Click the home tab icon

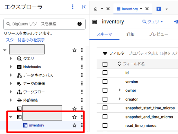pos(96,9)
